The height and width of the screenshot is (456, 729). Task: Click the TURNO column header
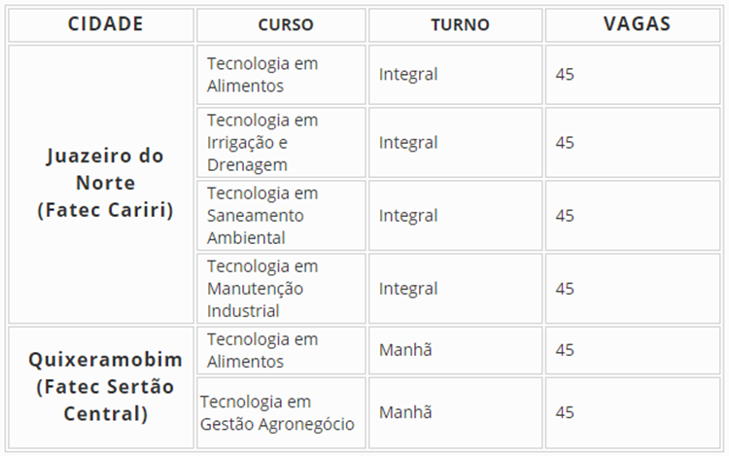(460, 24)
